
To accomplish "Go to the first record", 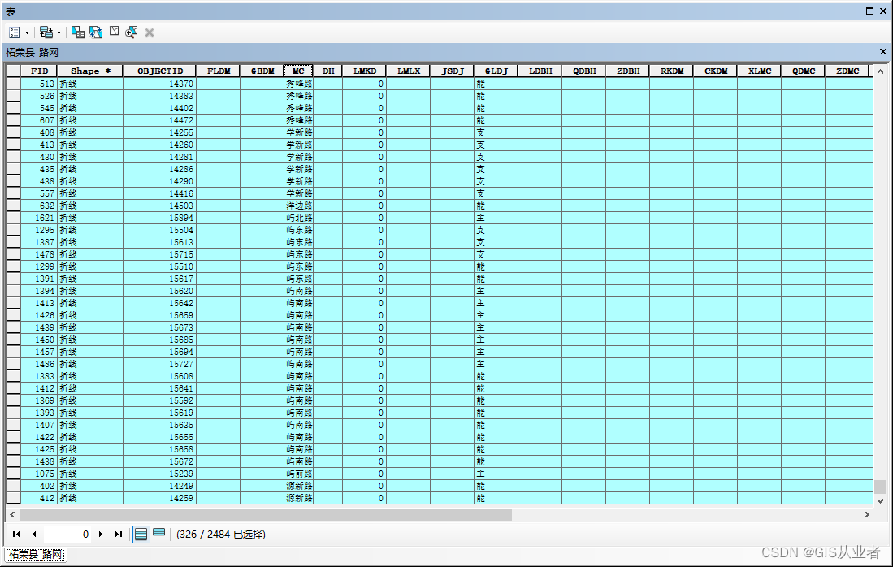I will coord(16,534).
